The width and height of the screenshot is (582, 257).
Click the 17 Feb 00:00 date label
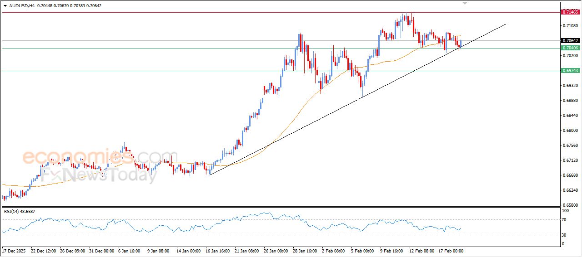[450, 250]
